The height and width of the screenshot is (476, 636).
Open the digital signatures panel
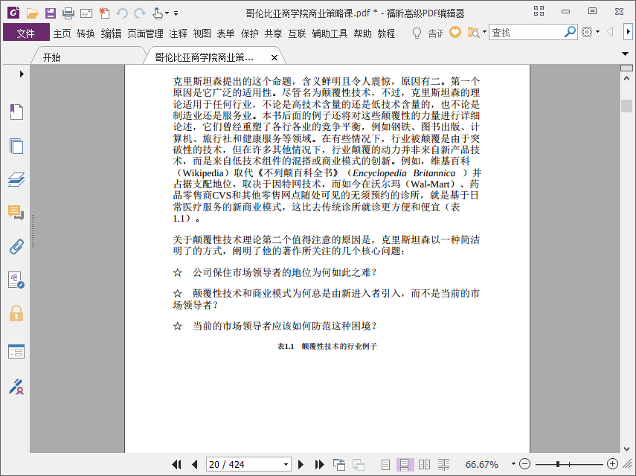coord(16,280)
